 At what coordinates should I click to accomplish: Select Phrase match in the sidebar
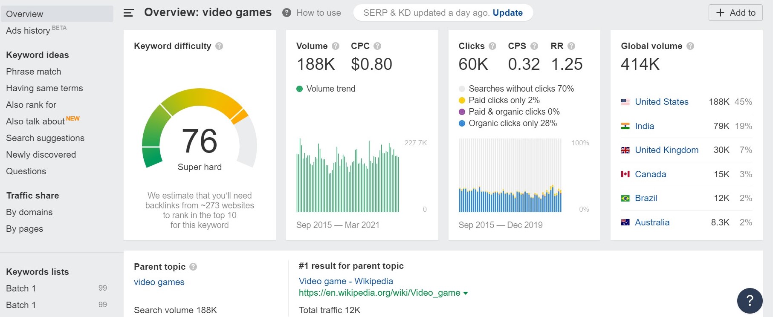[34, 72]
